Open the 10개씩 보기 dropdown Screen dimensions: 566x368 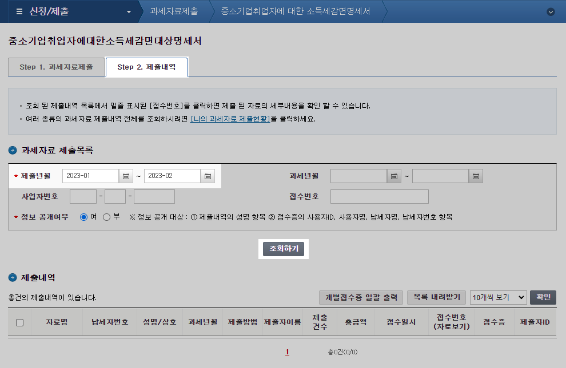coord(498,297)
